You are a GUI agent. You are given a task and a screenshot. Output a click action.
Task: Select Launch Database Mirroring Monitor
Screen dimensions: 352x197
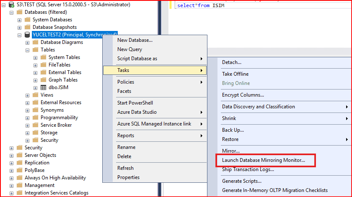tap(264, 160)
